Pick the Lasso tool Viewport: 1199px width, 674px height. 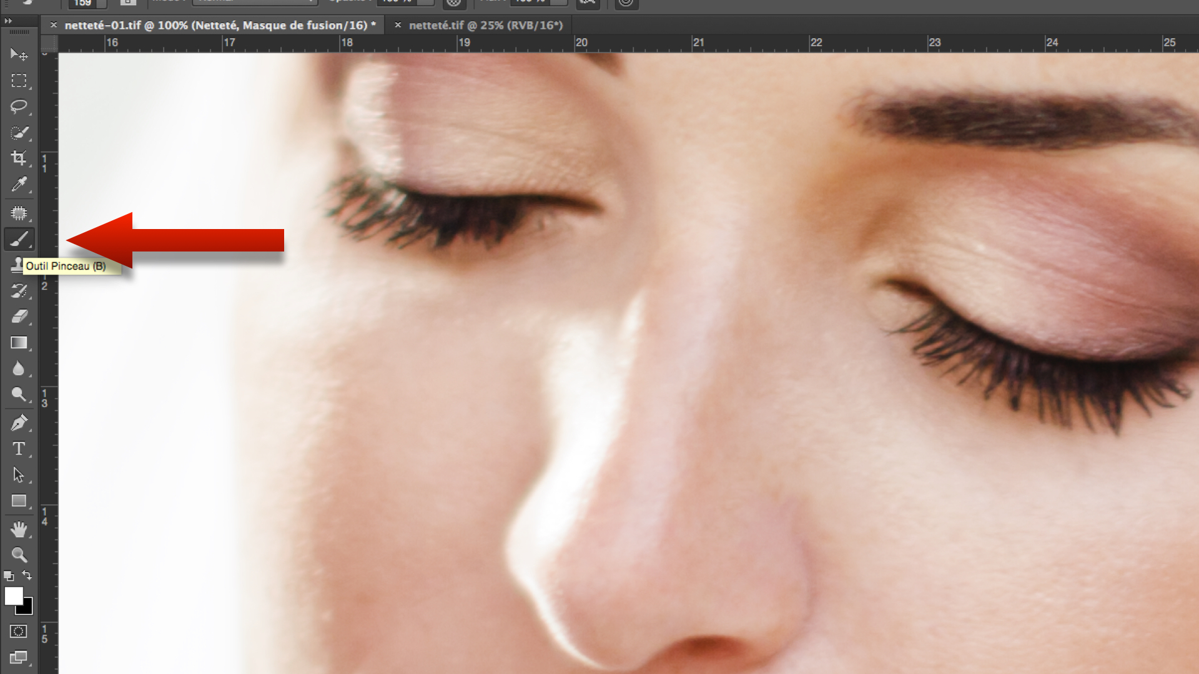click(19, 107)
